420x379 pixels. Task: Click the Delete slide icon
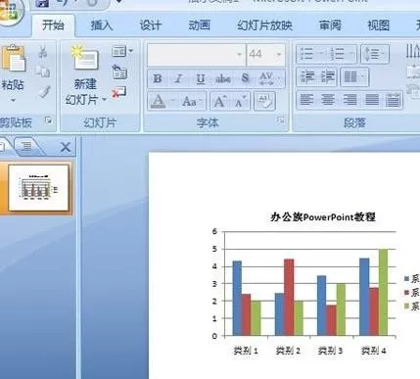119,92
